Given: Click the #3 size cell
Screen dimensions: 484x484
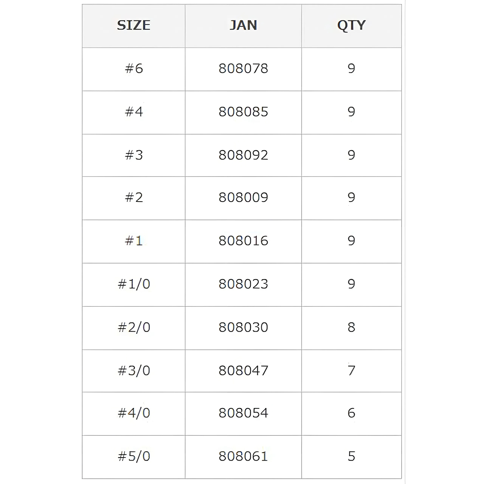Looking at the screenshot, I should 134,155.
